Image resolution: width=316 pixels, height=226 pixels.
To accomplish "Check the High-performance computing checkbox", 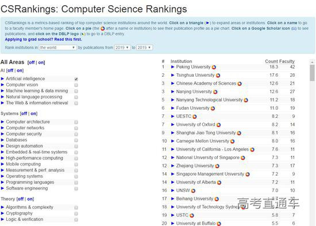I will coord(76,158).
